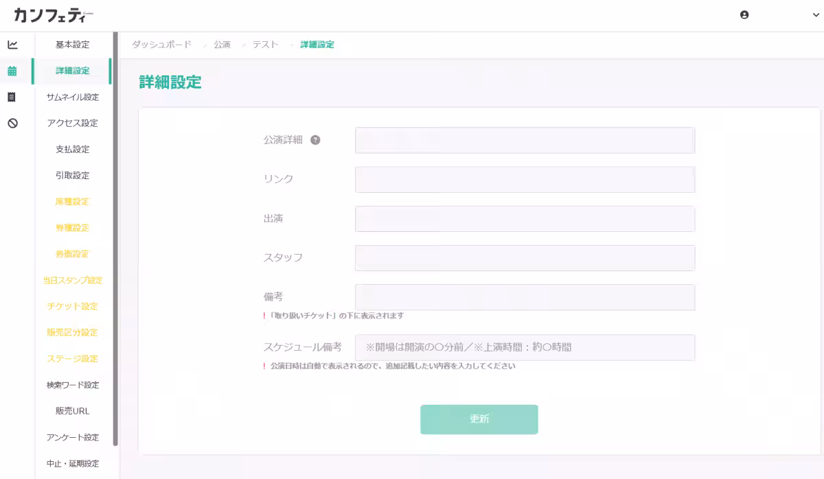Open 支払設定 menu item
The height and width of the screenshot is (479, 824).
pyautogui.click(x=73, y=149)
